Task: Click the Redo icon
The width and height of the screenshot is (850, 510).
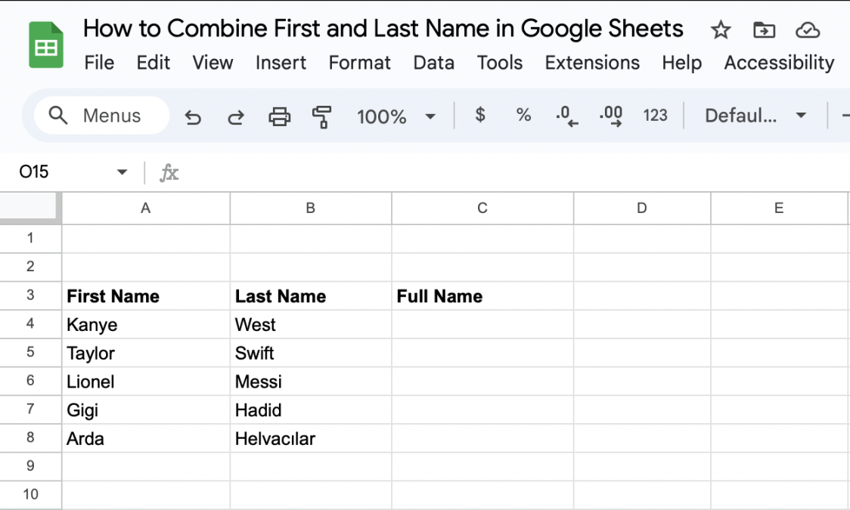Action: (x=235, y=116)
